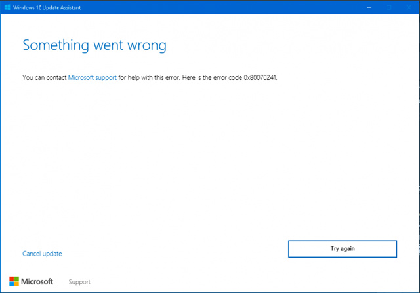The height and width of the screenshot is (293, 420).
Task: Click the maximize window button
Action: 389,7
